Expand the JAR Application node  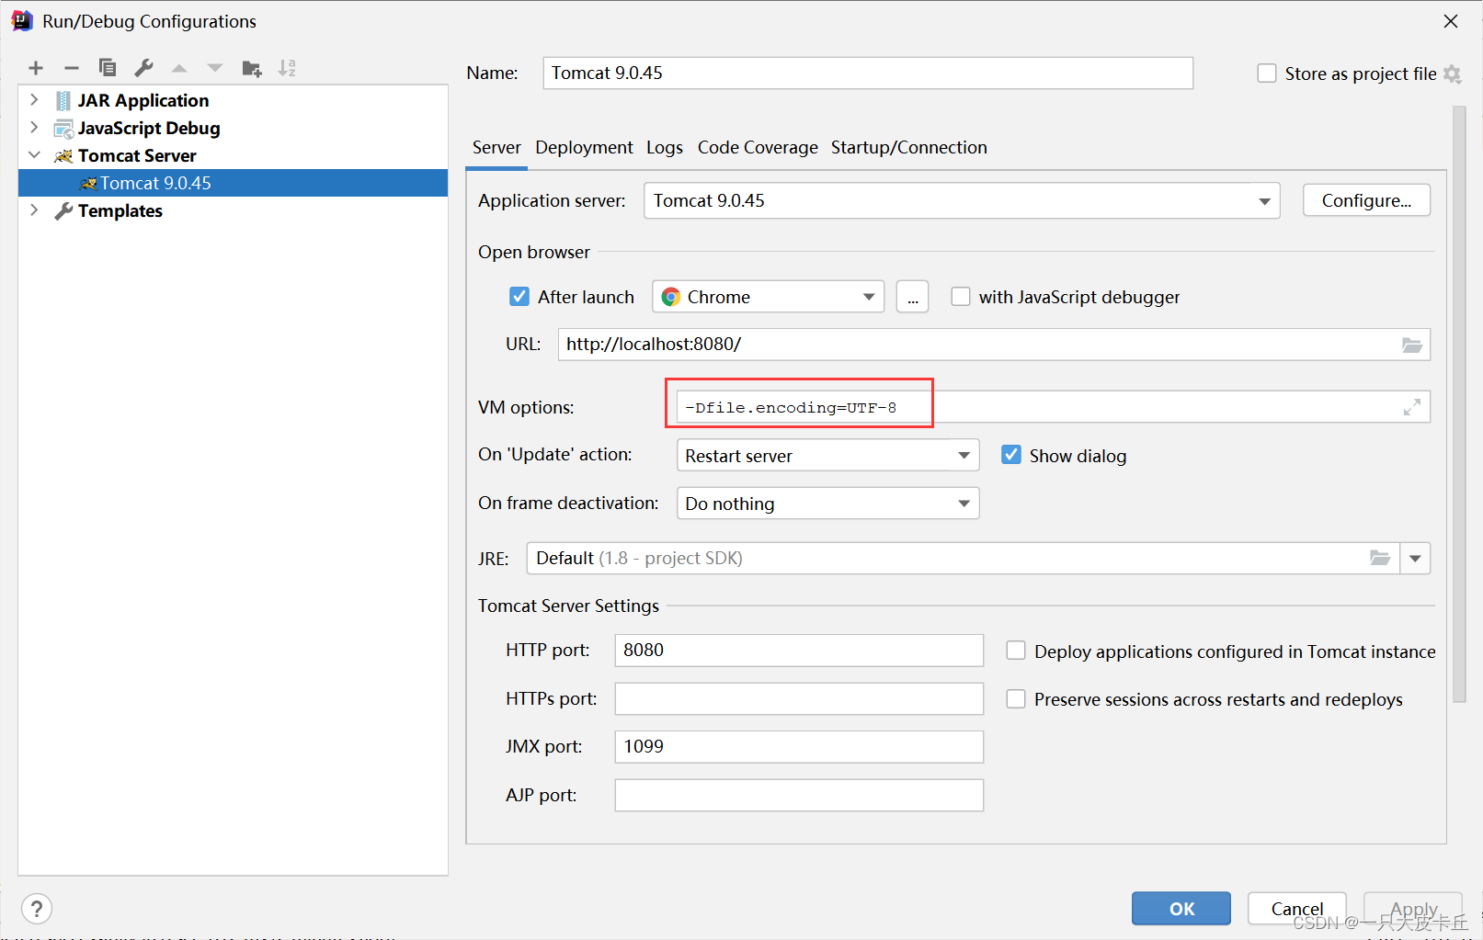coord(34,100)
